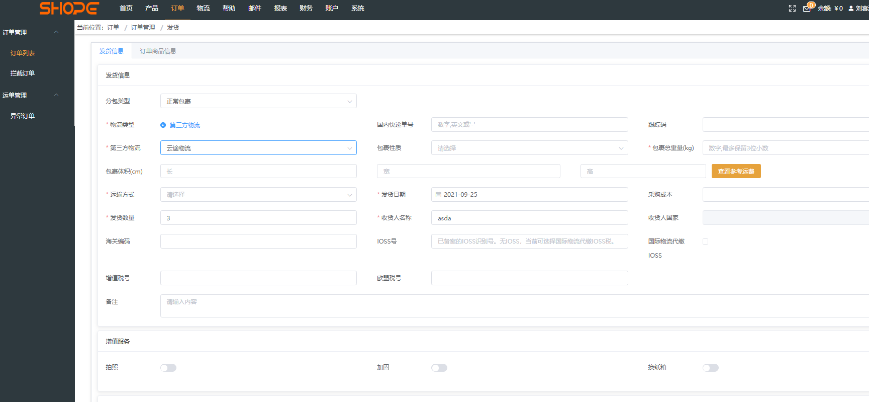Open the 财务 menu in top navigation

coord(306,9)
